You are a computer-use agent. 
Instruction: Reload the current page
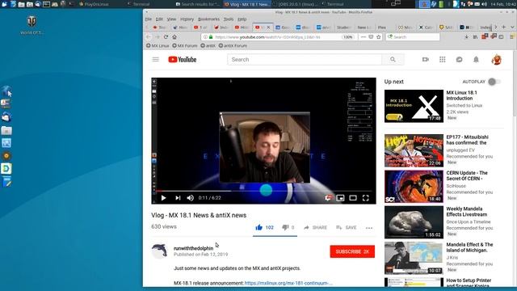coord(166,37)
